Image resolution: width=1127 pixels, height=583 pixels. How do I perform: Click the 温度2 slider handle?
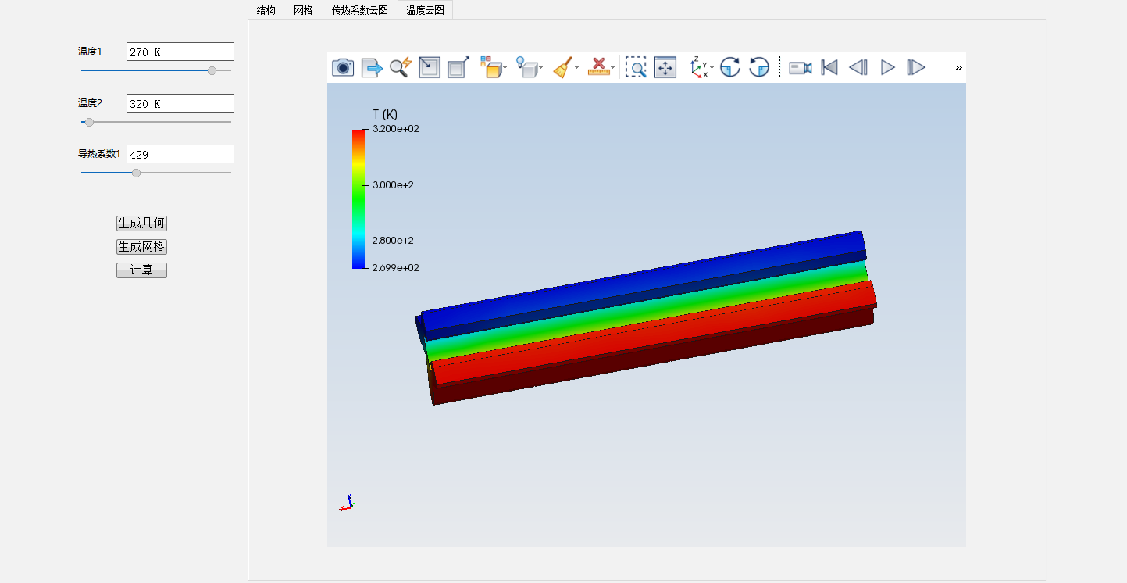click(89, 122)
